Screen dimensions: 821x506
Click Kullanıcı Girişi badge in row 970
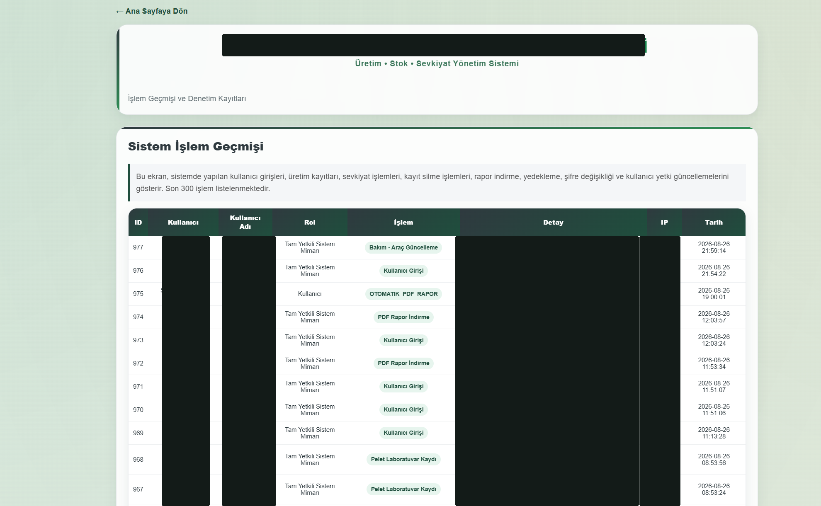(x=403, y=409)
